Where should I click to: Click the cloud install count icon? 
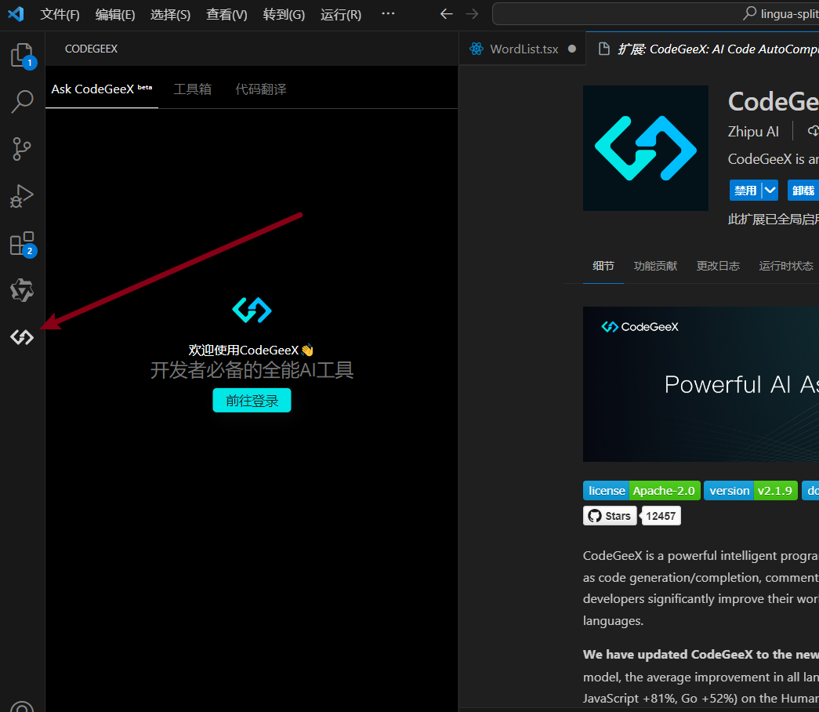[x=814, y=131]
